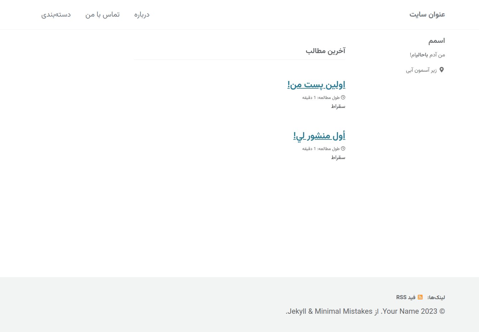Click the bio text من آدم باحالیام!
Viewport: 479px width, 332px height.
(427, 55)
